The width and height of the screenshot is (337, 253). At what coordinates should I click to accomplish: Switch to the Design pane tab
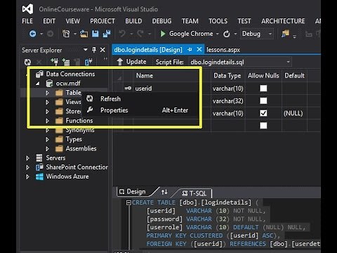click(x=133, y=192)
